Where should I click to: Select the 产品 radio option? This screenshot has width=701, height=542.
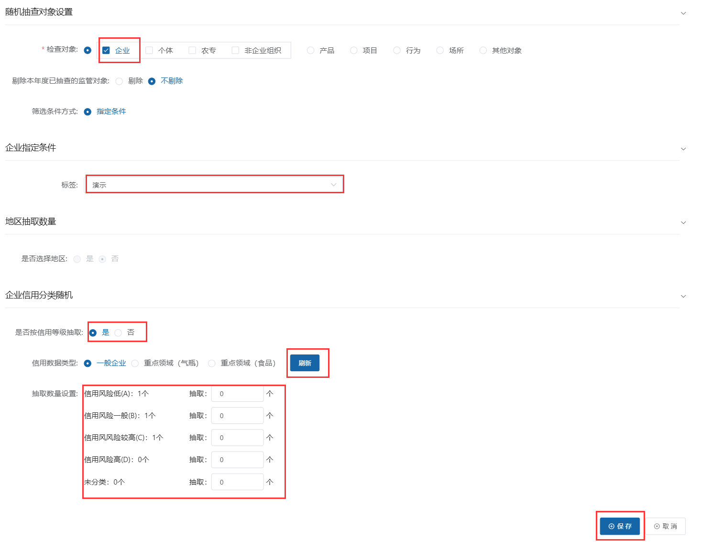311,50
